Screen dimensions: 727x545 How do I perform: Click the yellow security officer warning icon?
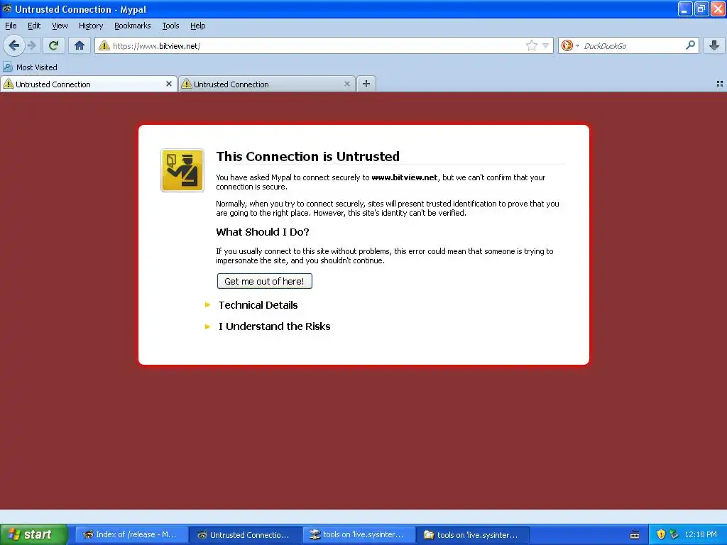(x=182, y=170)
